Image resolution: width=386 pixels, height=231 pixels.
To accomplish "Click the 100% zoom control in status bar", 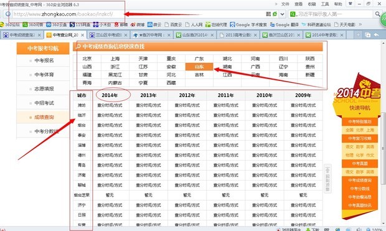I will coord(375,229).
